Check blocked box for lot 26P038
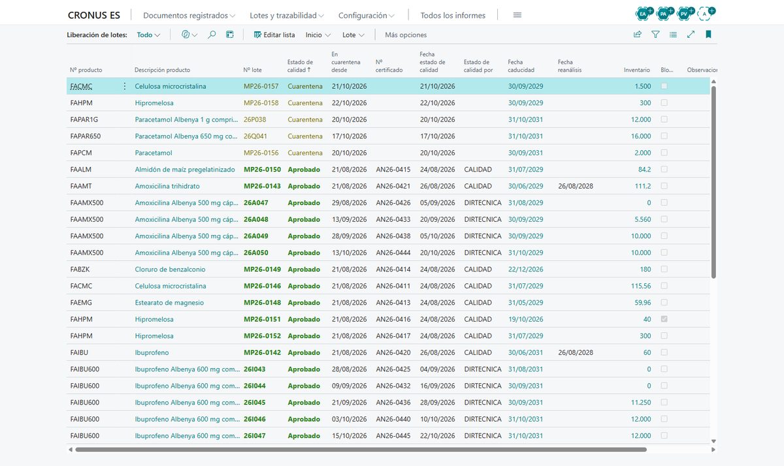Image resolution: width=784 pixels, height=466 pixels. click(x=664, y=119)
